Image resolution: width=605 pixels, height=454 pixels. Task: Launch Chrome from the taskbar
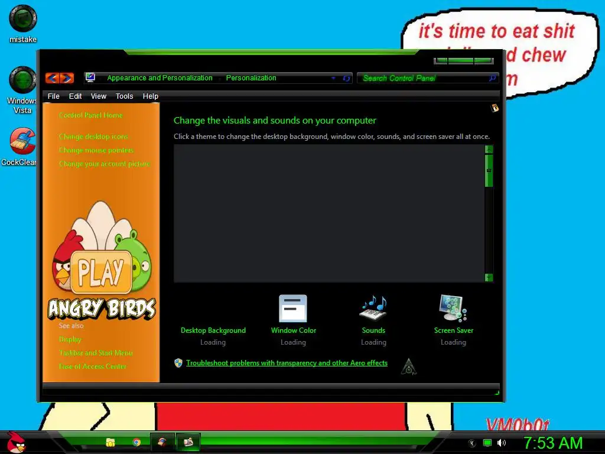tap(136, 442)
